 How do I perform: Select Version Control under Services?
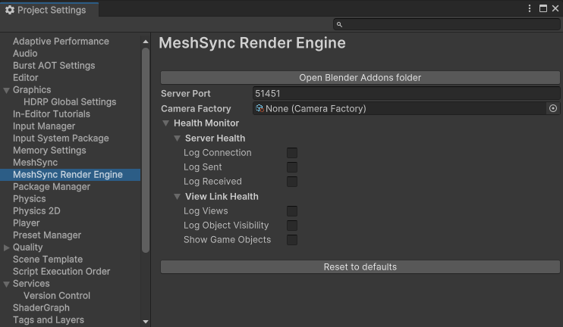point(57,296)
